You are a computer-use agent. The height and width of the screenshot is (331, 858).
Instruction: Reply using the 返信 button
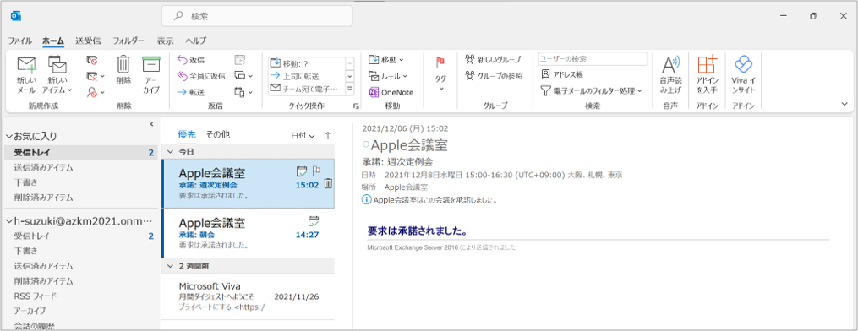click(x=192, y=61)
